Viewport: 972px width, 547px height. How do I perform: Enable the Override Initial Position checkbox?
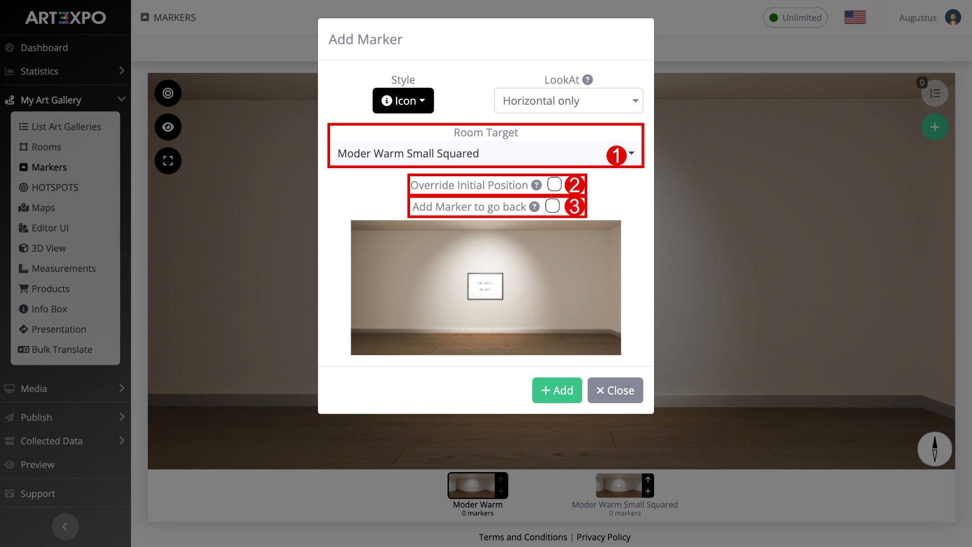pos(554,184)
